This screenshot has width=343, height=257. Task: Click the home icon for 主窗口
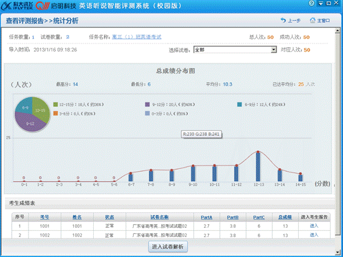313,20
